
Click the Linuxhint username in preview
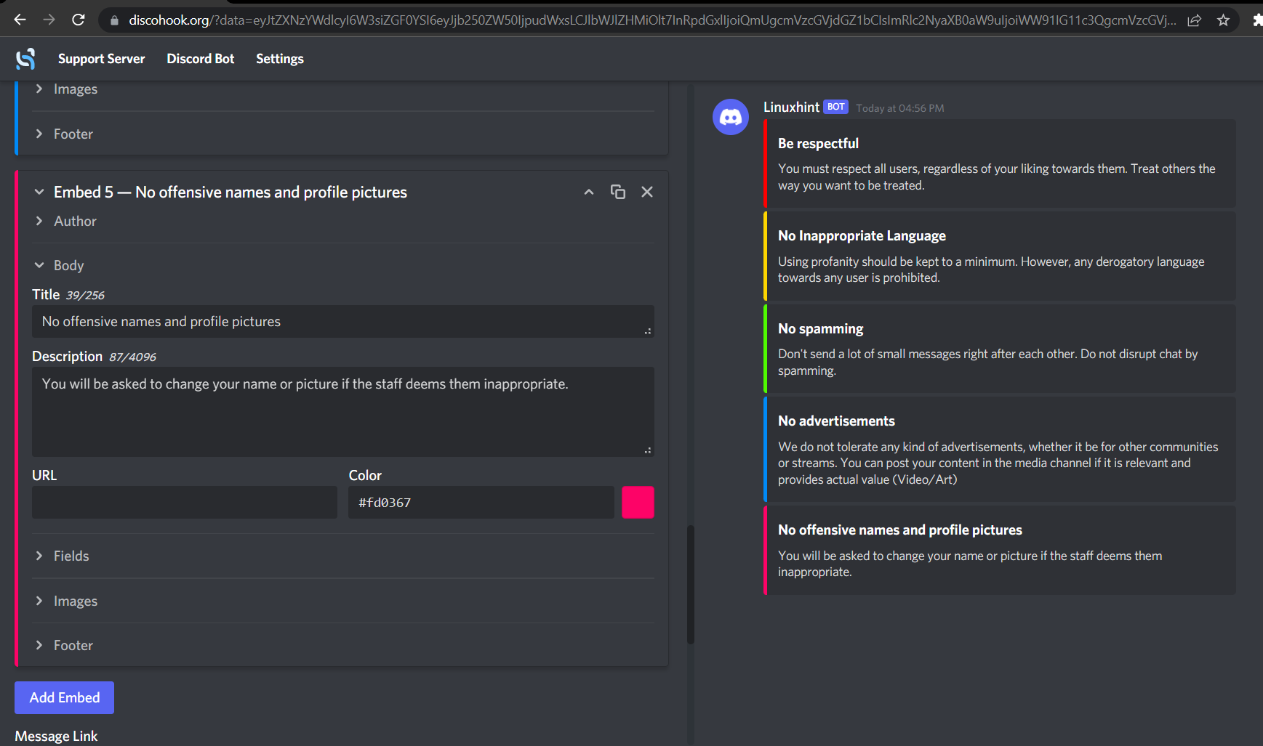791,107
